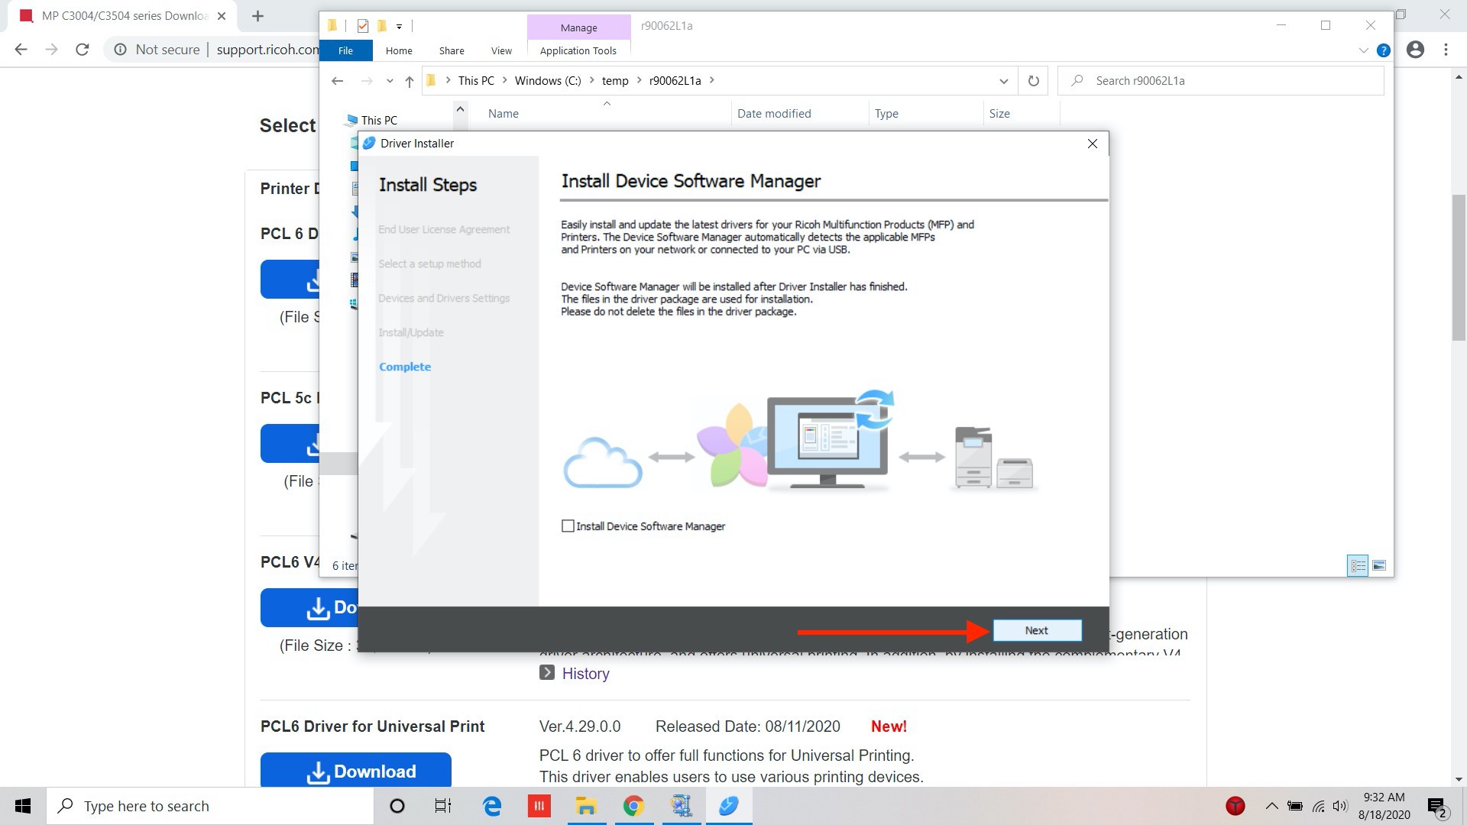Viewport: 1467px width, 825px height.
Task: Close MP C3004/C3504 browser tab
Action: [222, 16]
